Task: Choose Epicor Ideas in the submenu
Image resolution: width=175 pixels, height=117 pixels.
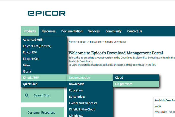Action: [x=90, y=97]
